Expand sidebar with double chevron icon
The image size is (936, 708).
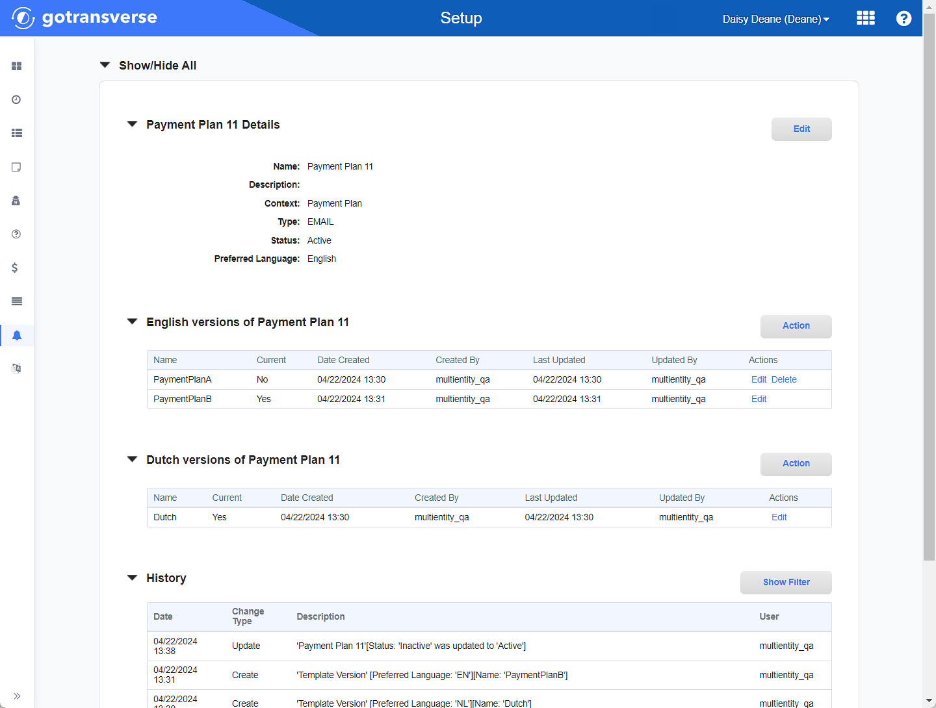click(17, 696)
